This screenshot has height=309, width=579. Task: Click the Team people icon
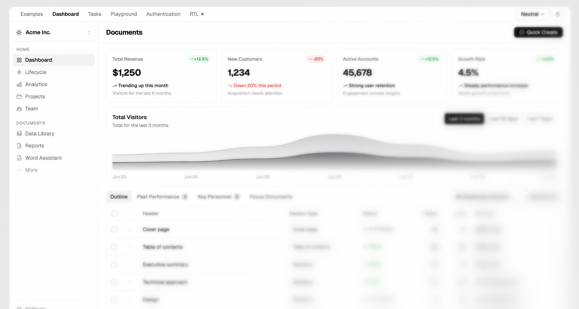click(x=19, y=109)
